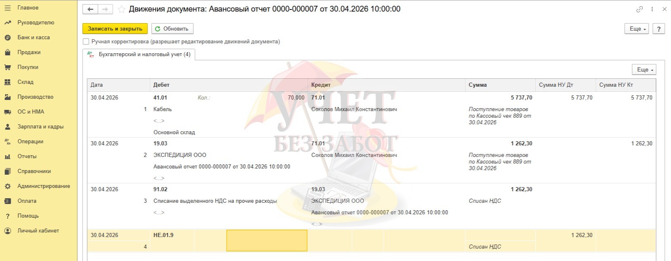Copy link via the chain icon
Image resolution: width=671 pixels, height=261 pixels.
coord(640,9)
